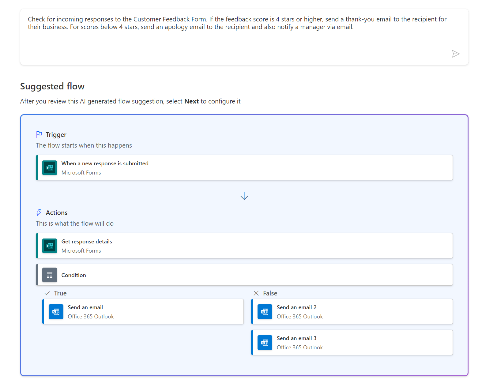Click the Actions lightning bolt icon
Screen dimensions: 482x387
(x=39, y=212)
